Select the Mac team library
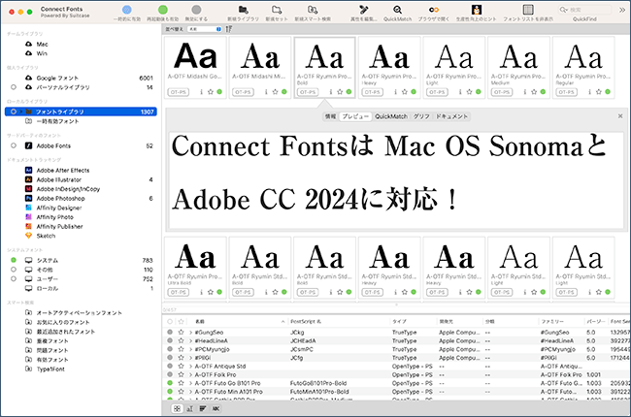 click(x=43, y=45)
